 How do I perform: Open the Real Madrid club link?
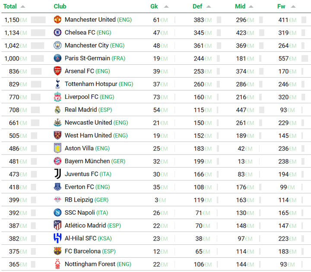pos(81,110)
